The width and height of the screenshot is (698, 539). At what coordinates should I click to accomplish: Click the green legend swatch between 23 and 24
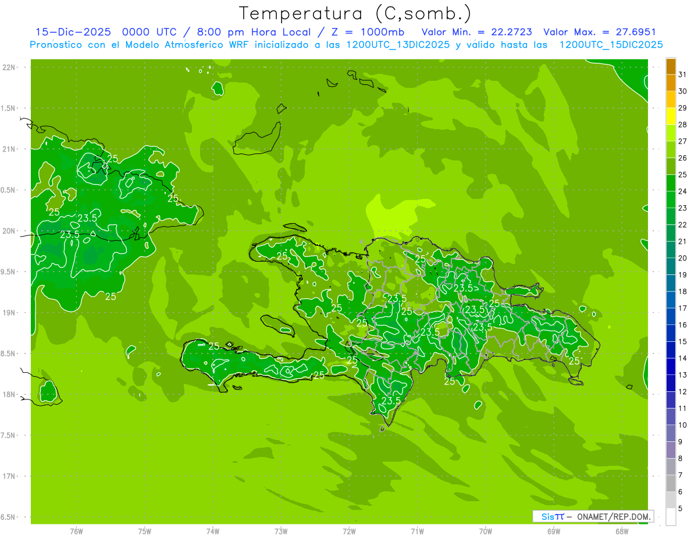coord(671,199)
